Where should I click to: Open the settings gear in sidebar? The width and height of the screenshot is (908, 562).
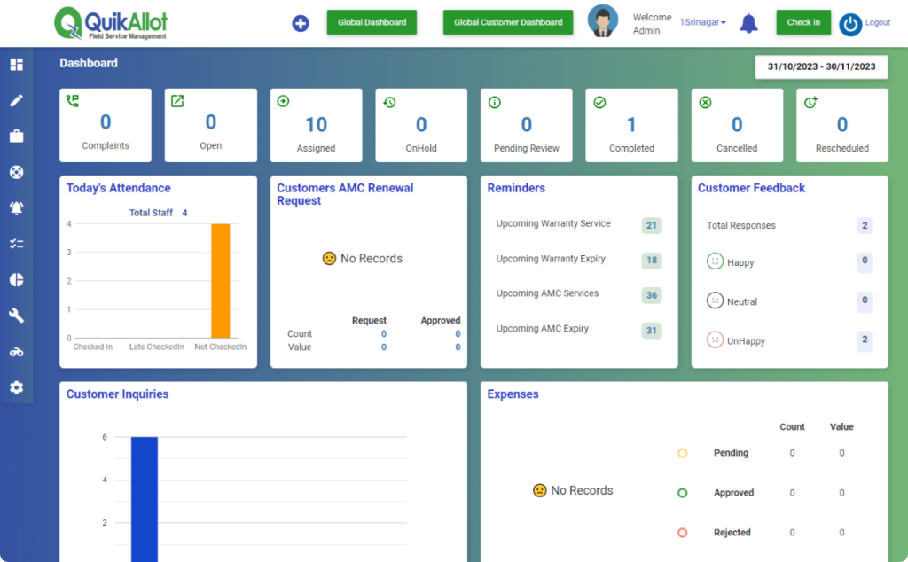(x=16, y=387)
